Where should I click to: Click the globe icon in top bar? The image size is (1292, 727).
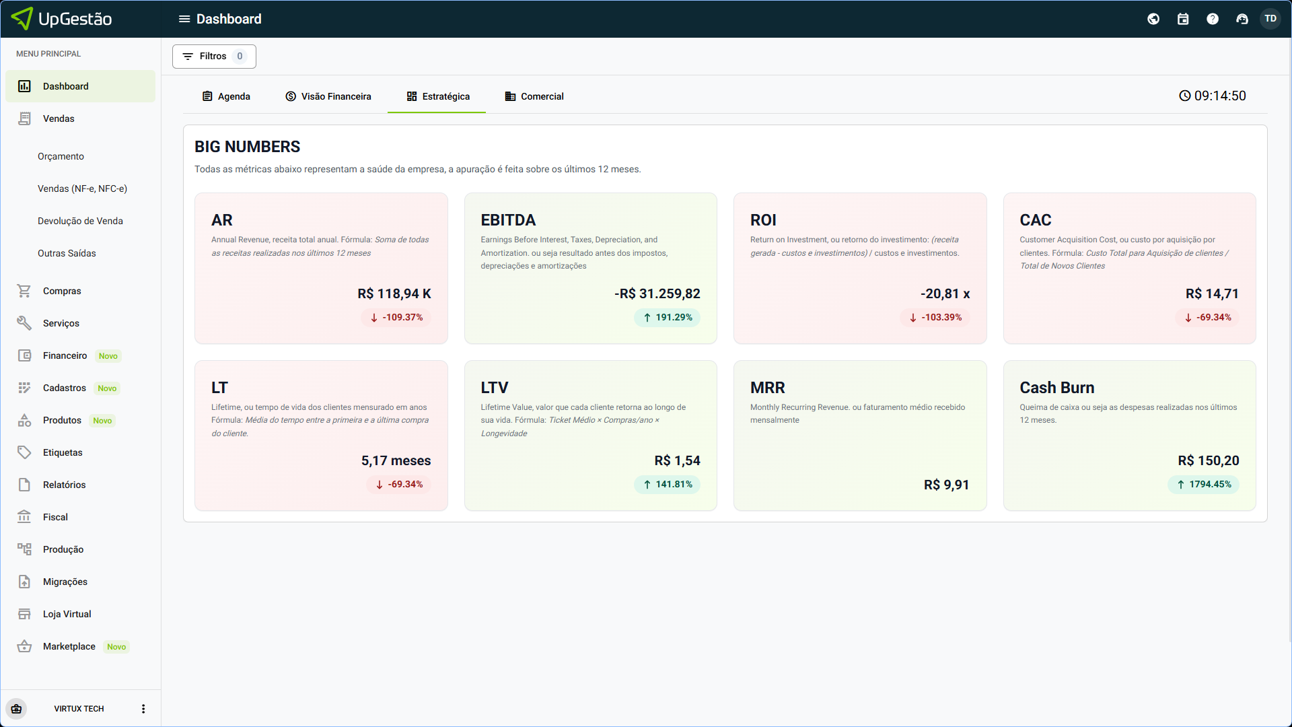(1153, 19)
